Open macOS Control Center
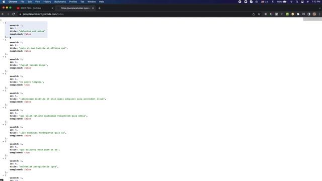 pyautogui.click(x=302, y=2)
